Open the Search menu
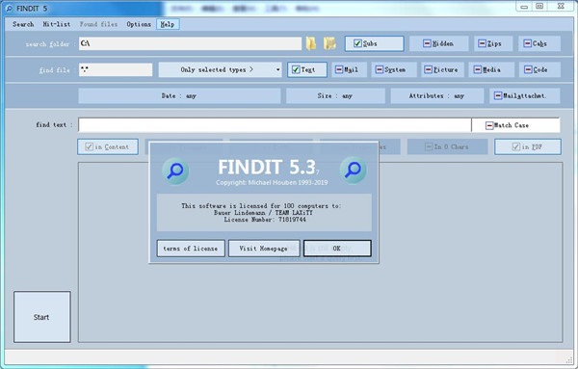578x369 pixels. (23, 24)
